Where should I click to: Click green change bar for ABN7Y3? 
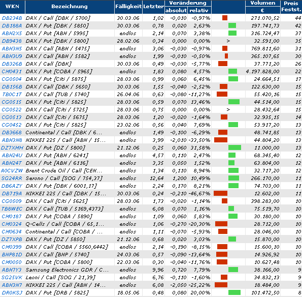(233, 270)
